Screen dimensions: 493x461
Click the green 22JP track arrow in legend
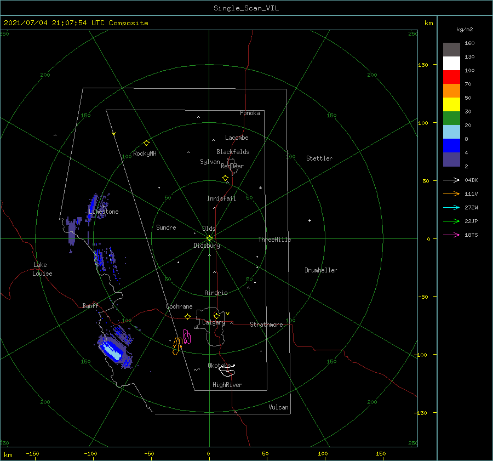pos(451,221)
